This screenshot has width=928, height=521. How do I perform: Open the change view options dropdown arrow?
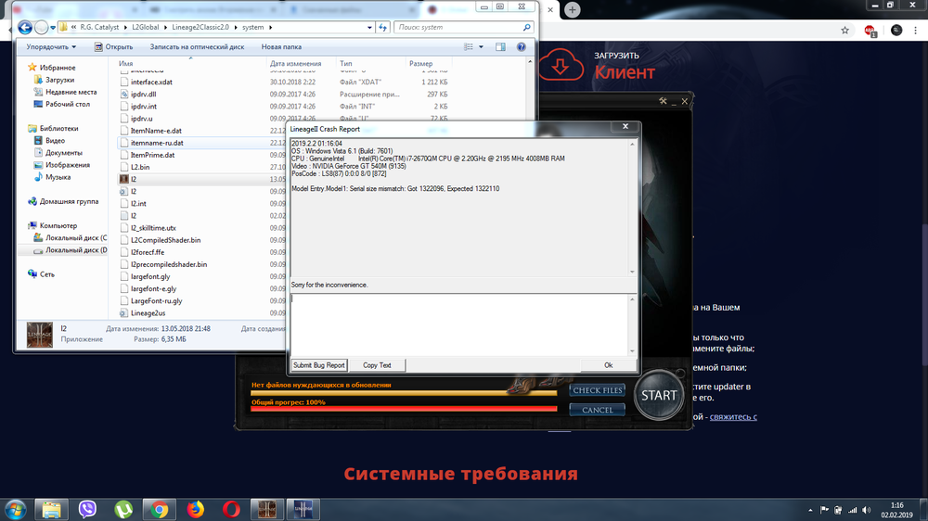tap(481, 46)
